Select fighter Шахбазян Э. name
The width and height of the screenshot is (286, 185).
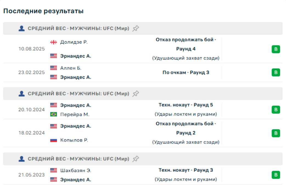75,170
